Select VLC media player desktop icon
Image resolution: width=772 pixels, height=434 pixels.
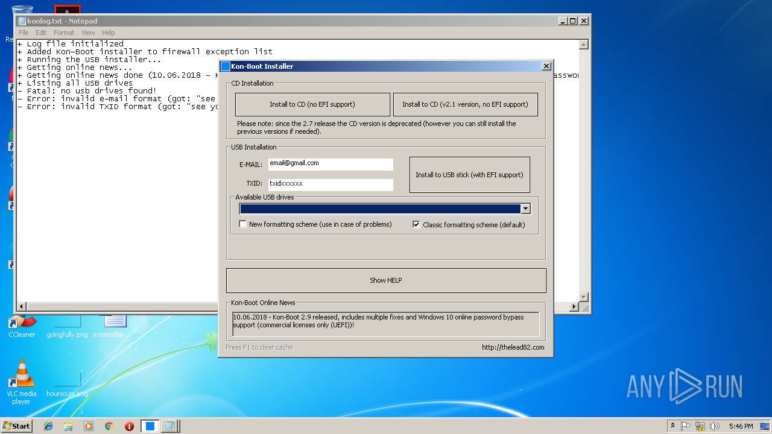pyautogui.click(x=22, y=382)
